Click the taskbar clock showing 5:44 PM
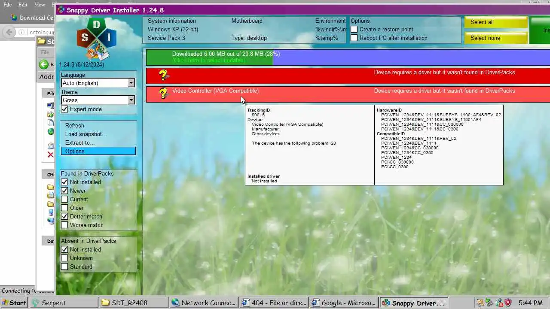This screenshot has height=309, width=550. [530, 303]
